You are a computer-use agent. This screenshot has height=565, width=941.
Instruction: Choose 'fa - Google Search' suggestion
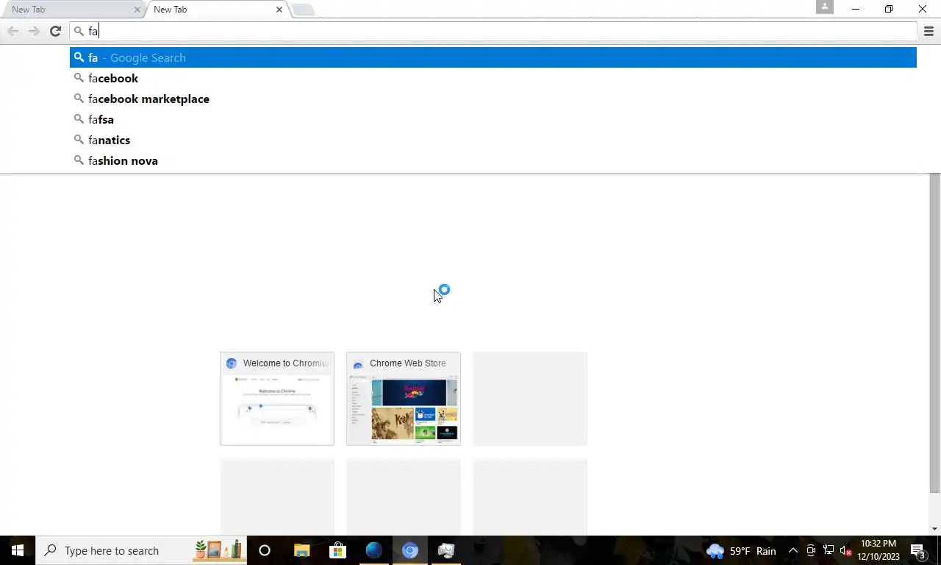click(493, 57)
